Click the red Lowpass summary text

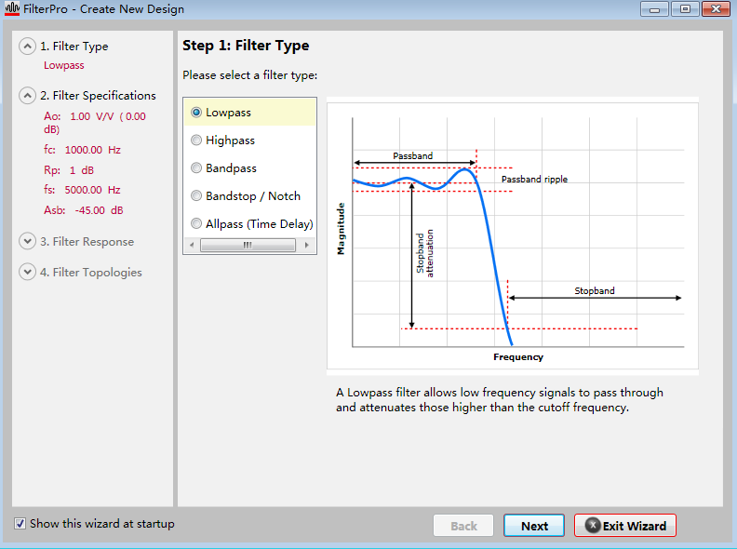[64, 65]
